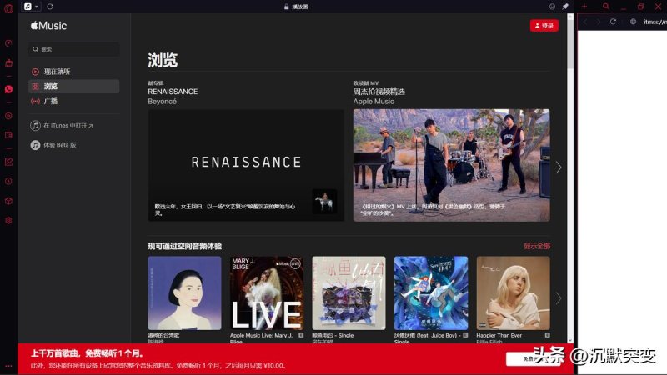Pin the player panel with the pin icon
The height and width of the screenshot is (375, 667).
coord(565,7)
